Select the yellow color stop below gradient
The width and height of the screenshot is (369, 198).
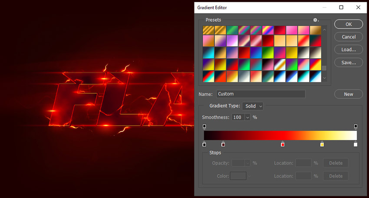click(x=322, y=144)
